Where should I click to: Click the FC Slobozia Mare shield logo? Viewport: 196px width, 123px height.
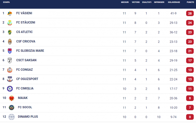tap(10, 51)
